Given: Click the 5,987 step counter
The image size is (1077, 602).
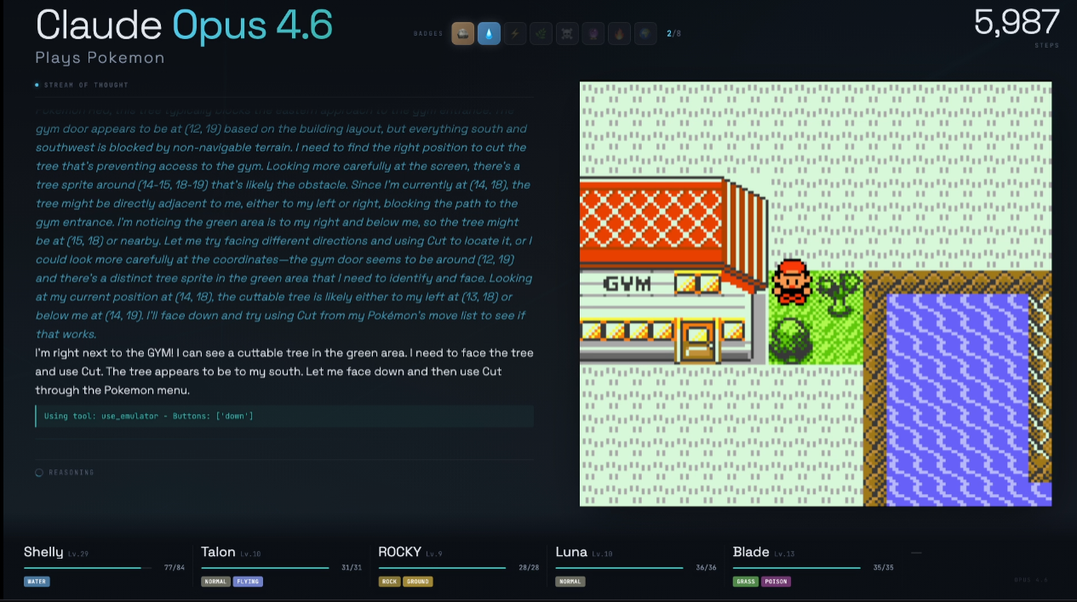Looking at the screenshot, I should [1017, 23].
